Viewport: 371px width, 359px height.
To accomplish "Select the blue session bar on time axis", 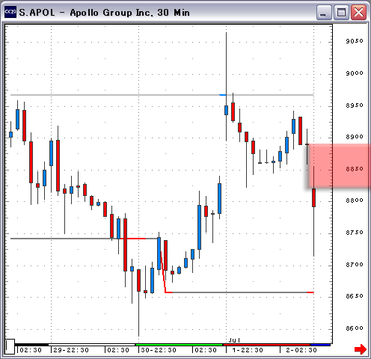I will pos(320,345).
